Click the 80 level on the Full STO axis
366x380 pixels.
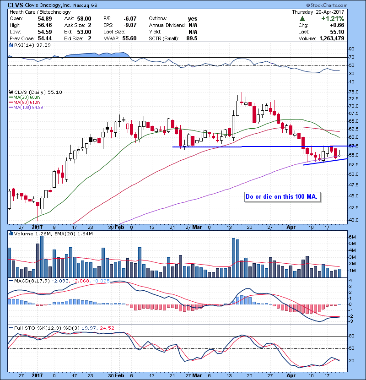351,336
